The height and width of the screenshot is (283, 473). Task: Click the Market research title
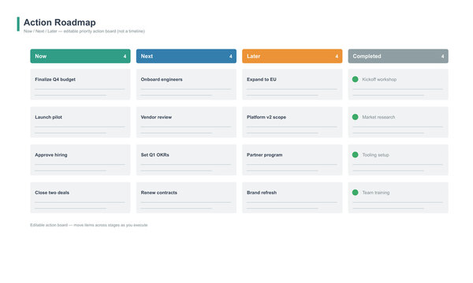coord(378,117)
